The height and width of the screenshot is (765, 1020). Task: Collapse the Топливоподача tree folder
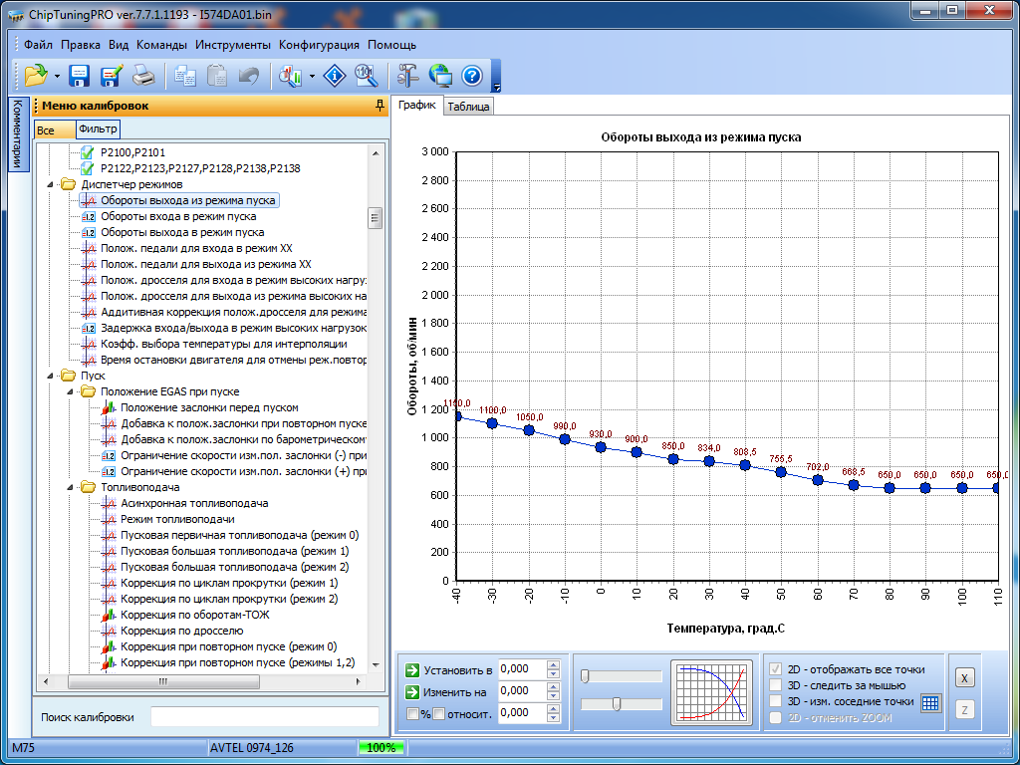72,487
